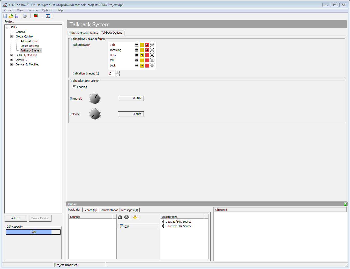Click the DSP transfer toolbar icon
350x269 pixels.
coord(36,16)
